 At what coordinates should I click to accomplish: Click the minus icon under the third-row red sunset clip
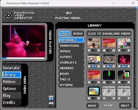(x=99, y=82)
